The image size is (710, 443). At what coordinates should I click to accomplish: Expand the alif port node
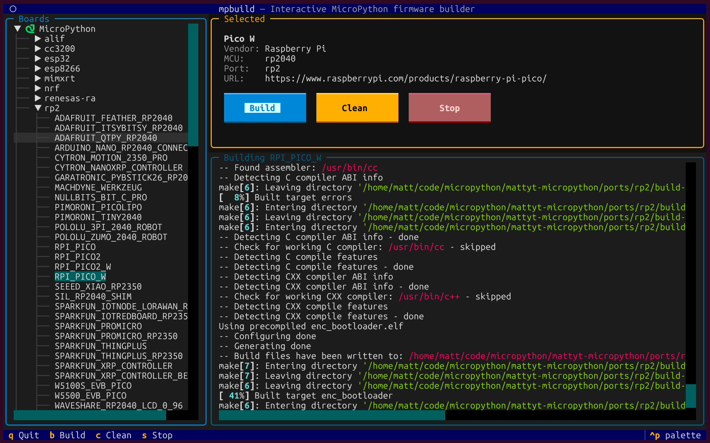point(38,39)
